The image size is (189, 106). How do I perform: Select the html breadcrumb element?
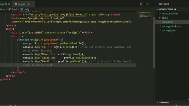click(14, 9)
